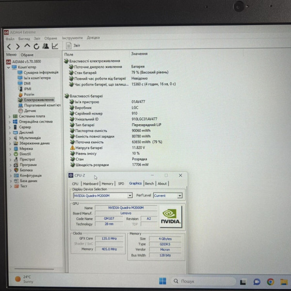Image resolution: width=291 pixels, height=291 pixels.
Task: Select Портативний комп'ютер in the tree
Action: point(42,105)
